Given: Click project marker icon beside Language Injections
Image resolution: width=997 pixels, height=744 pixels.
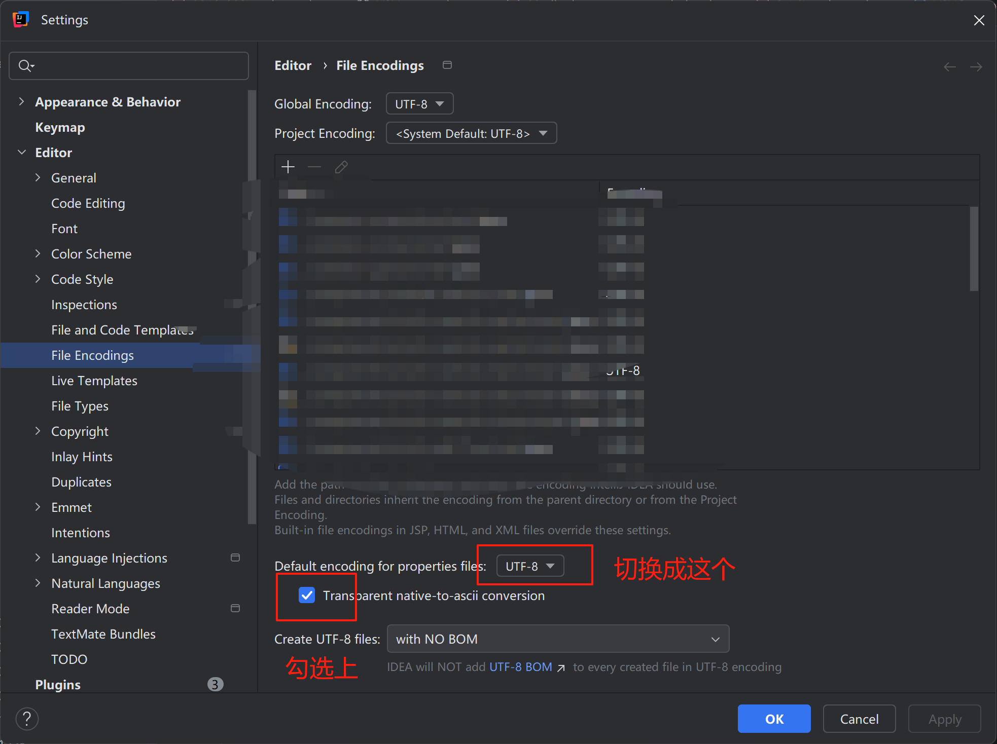Looking at the screenshot, I should tap(235, 557).
